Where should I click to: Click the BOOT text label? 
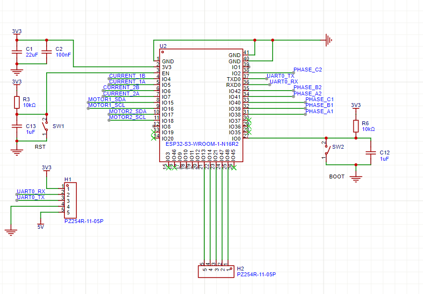pos(336,176)
